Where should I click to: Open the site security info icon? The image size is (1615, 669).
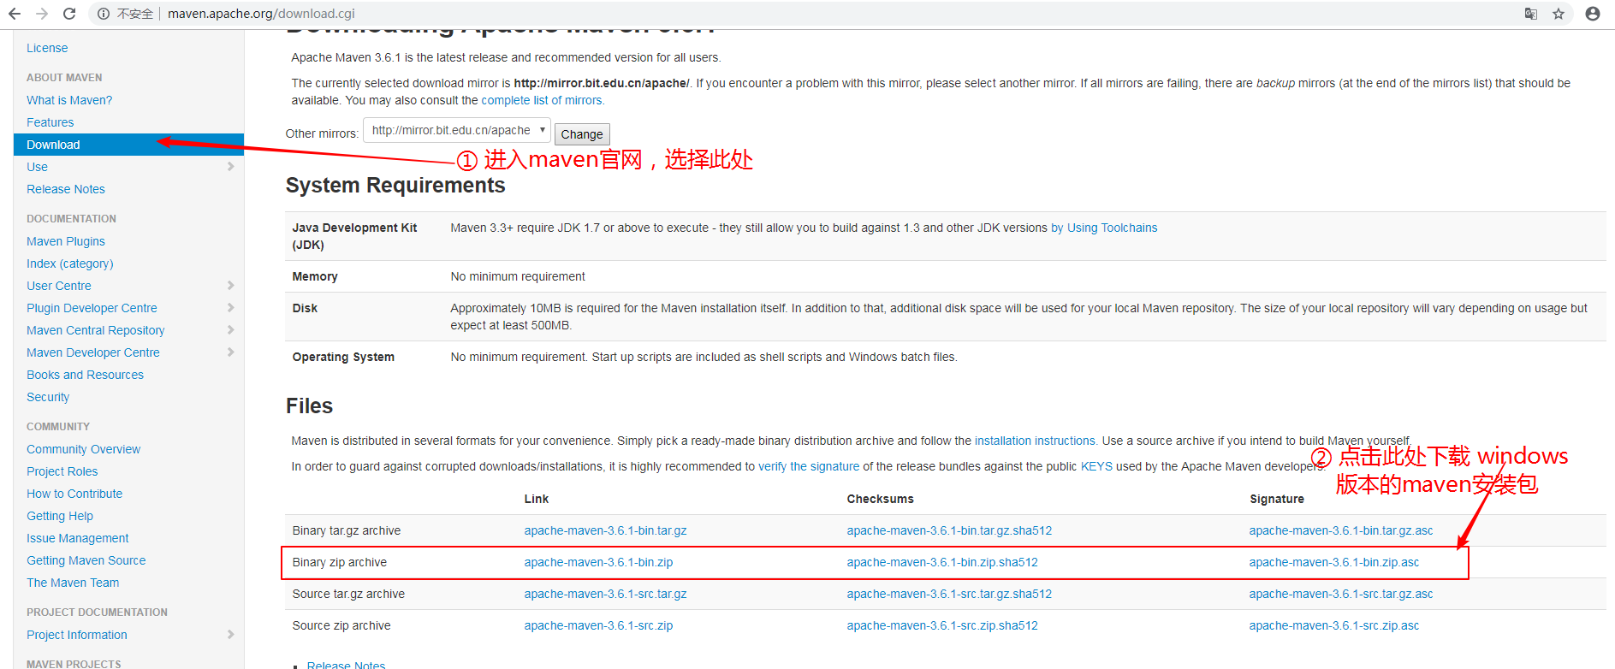click(103, 14)
